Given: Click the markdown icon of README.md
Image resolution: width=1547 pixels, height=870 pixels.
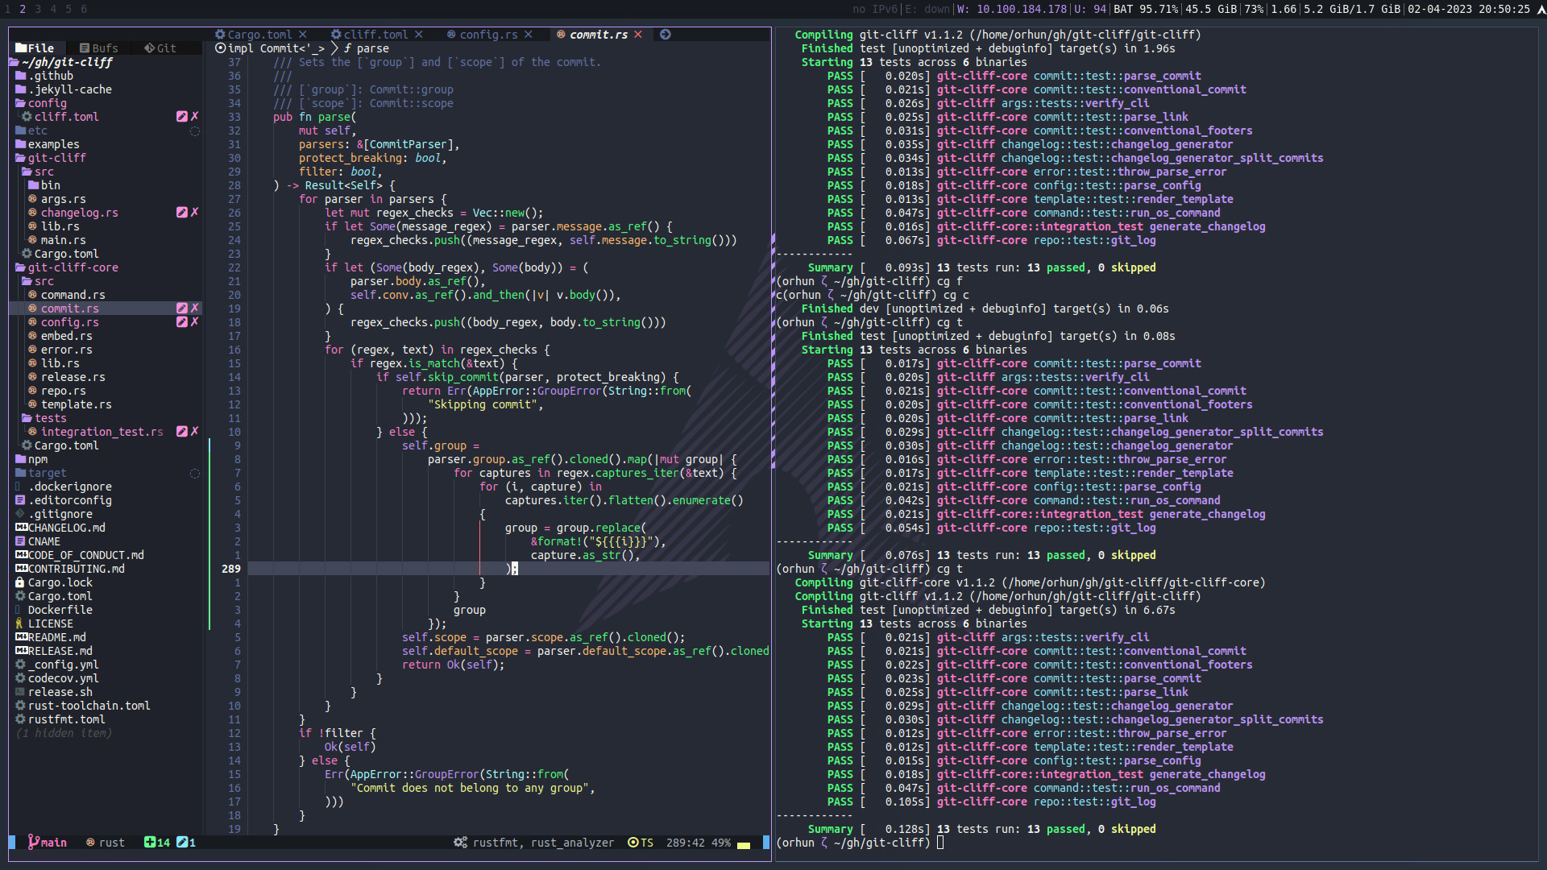Looking at the screenshot, I should 21,637.
